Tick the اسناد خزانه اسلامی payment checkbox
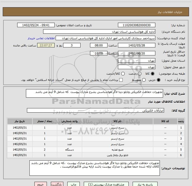 pos(121,80)
